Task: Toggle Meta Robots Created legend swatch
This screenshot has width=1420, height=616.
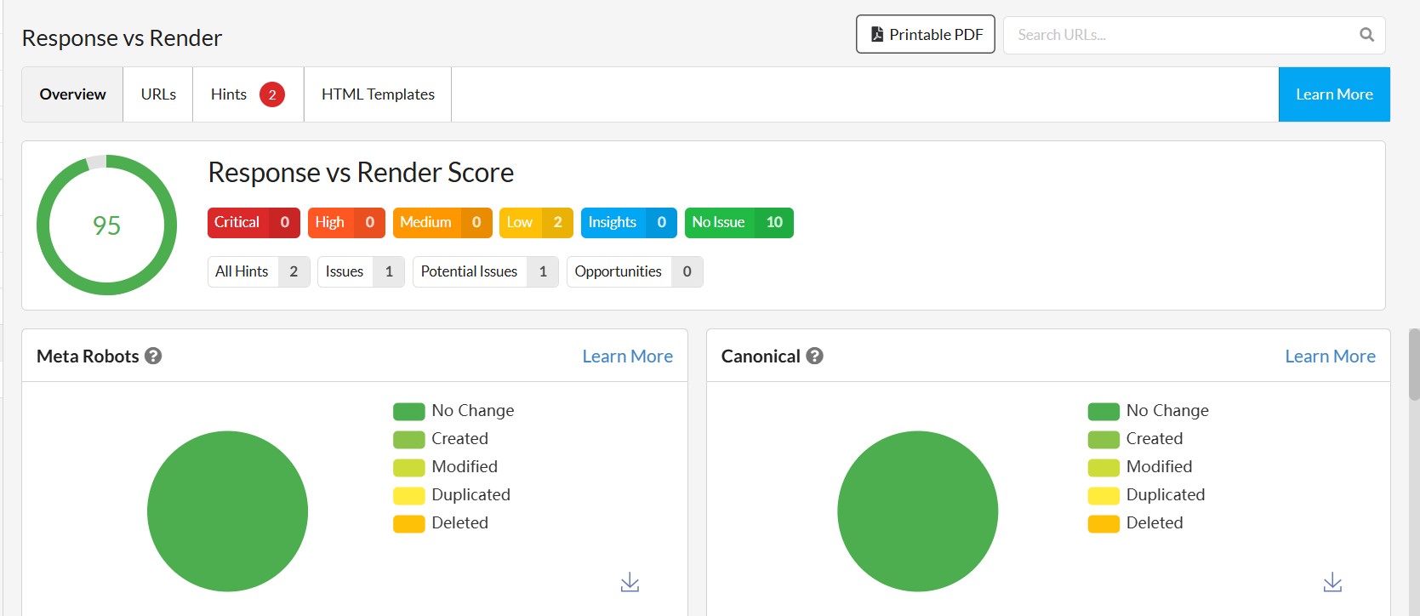Action: (x=408, y=440)
